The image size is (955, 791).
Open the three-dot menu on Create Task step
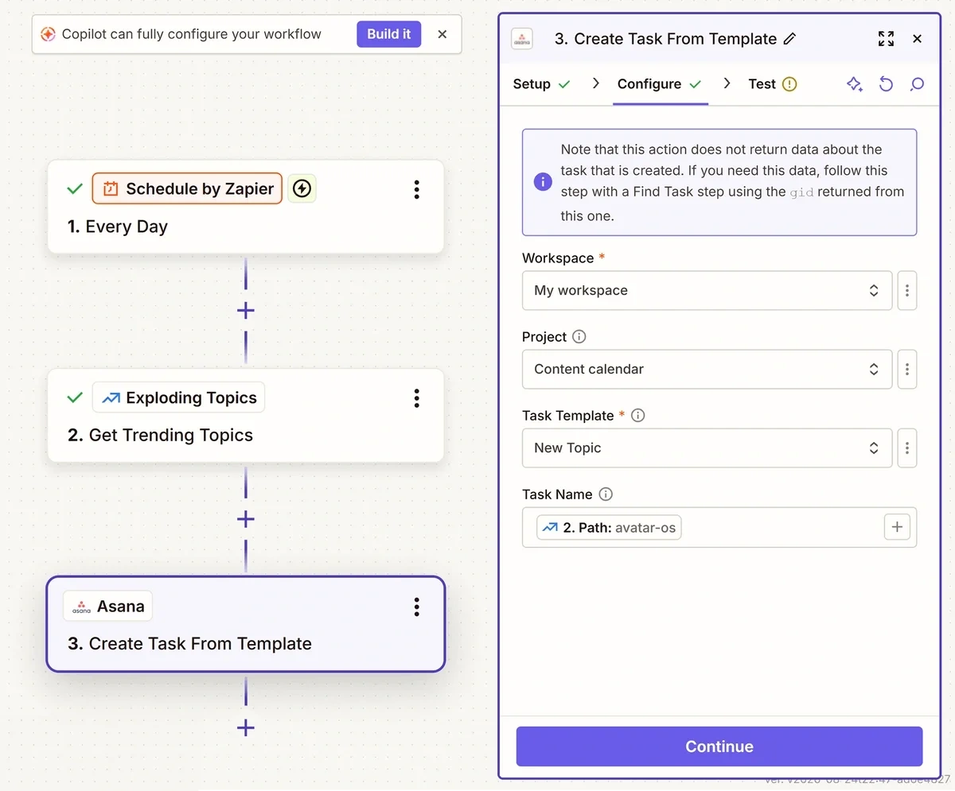(416, 607)
